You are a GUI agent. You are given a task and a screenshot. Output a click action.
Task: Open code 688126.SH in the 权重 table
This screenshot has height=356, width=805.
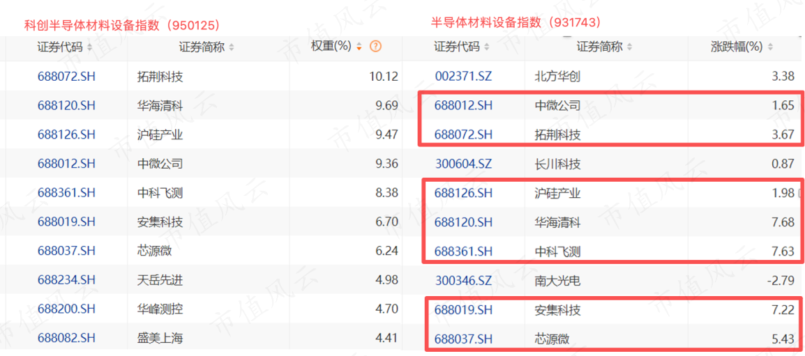click(x=67, y=135)
